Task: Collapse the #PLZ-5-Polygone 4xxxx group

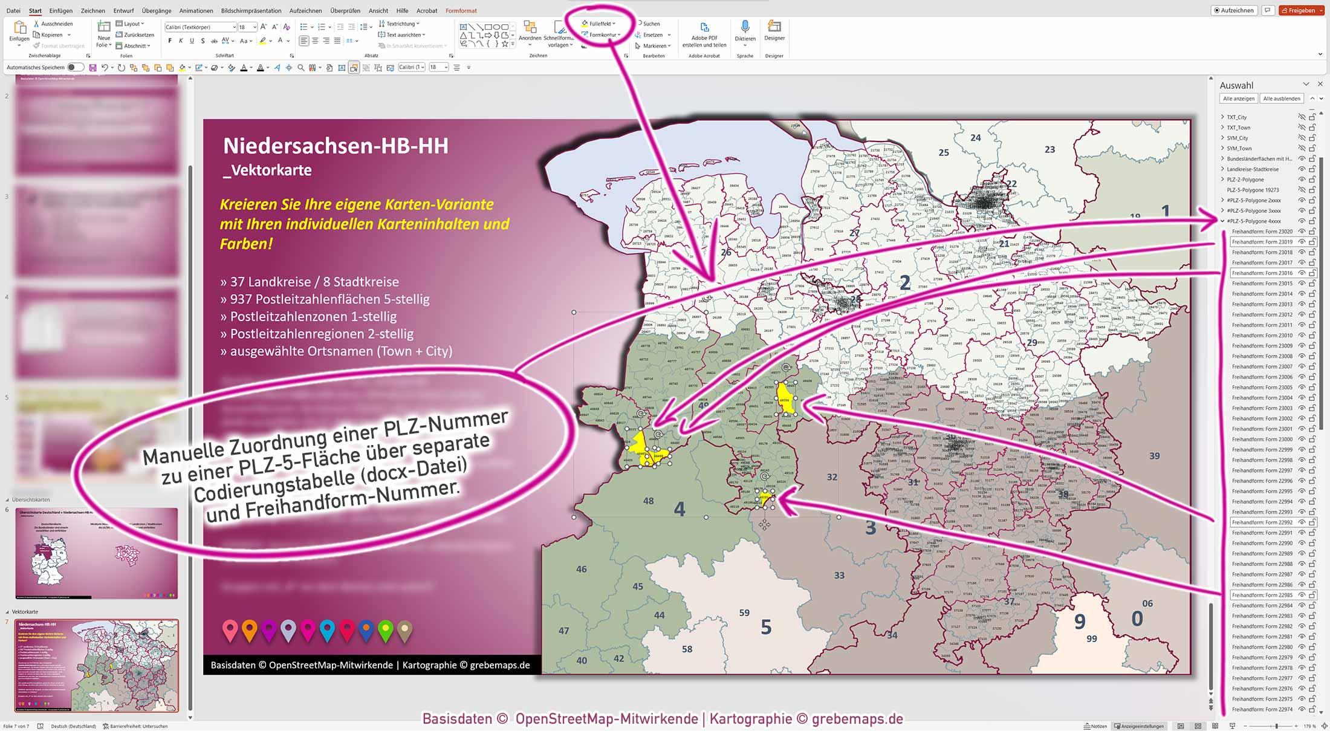Action: 1222,221
